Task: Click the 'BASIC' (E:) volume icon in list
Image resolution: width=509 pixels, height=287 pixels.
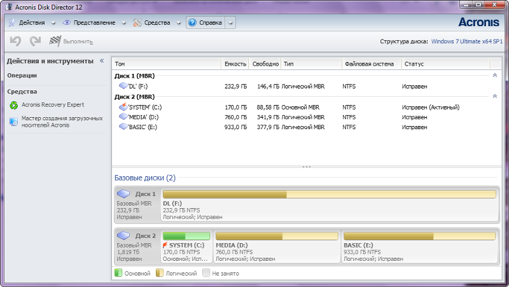Action: pos(123,127)
